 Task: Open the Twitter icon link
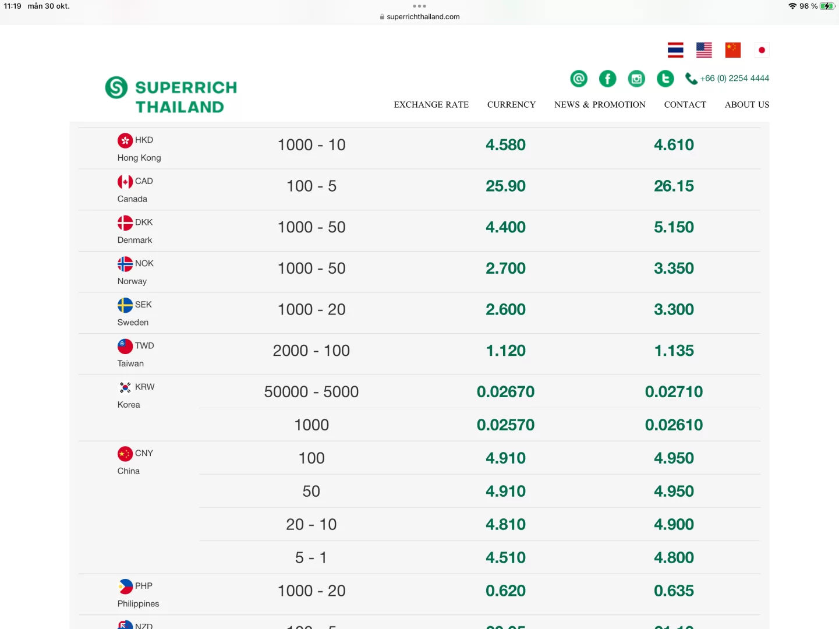point(665,79)
